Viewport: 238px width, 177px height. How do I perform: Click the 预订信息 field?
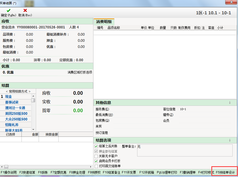[172, 133]
